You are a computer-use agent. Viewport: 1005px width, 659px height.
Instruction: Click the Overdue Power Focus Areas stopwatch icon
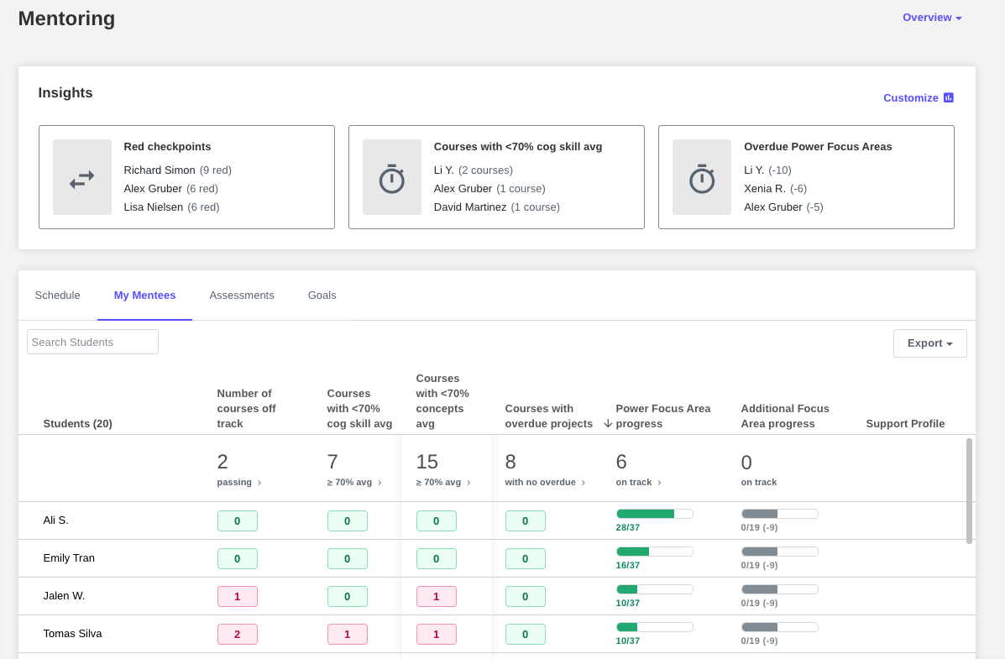coord(701,178)
